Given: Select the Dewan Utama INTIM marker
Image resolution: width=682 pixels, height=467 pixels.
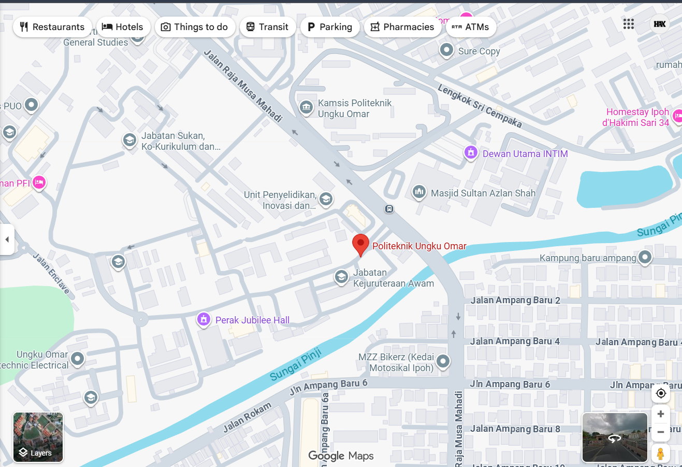Looking at the screenshot, I should coord(471,153).
